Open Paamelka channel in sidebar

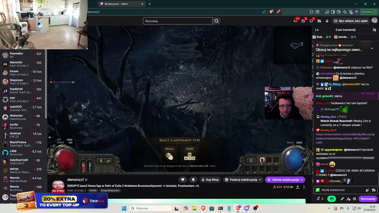pos(23,55)
